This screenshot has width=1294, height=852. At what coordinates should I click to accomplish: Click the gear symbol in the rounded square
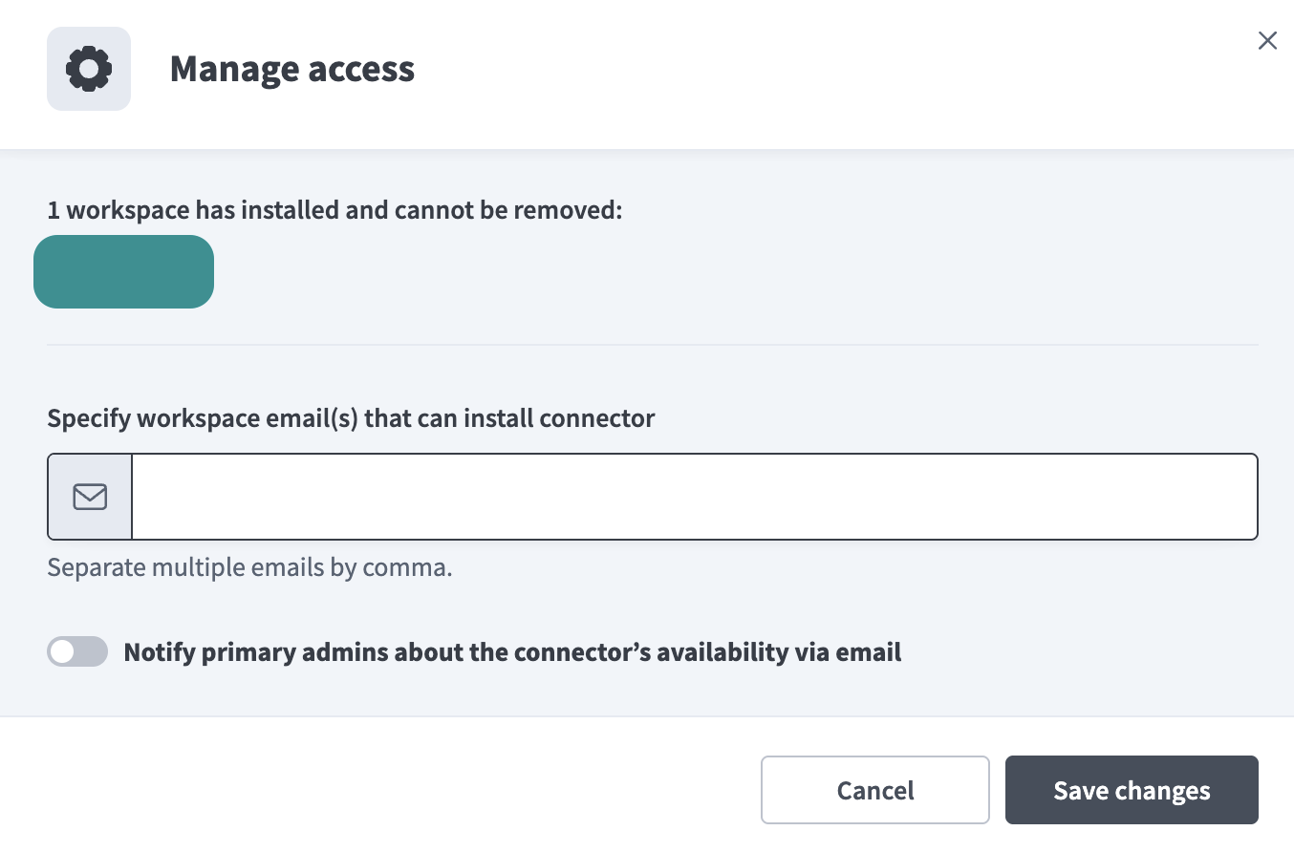coord(88,68)
